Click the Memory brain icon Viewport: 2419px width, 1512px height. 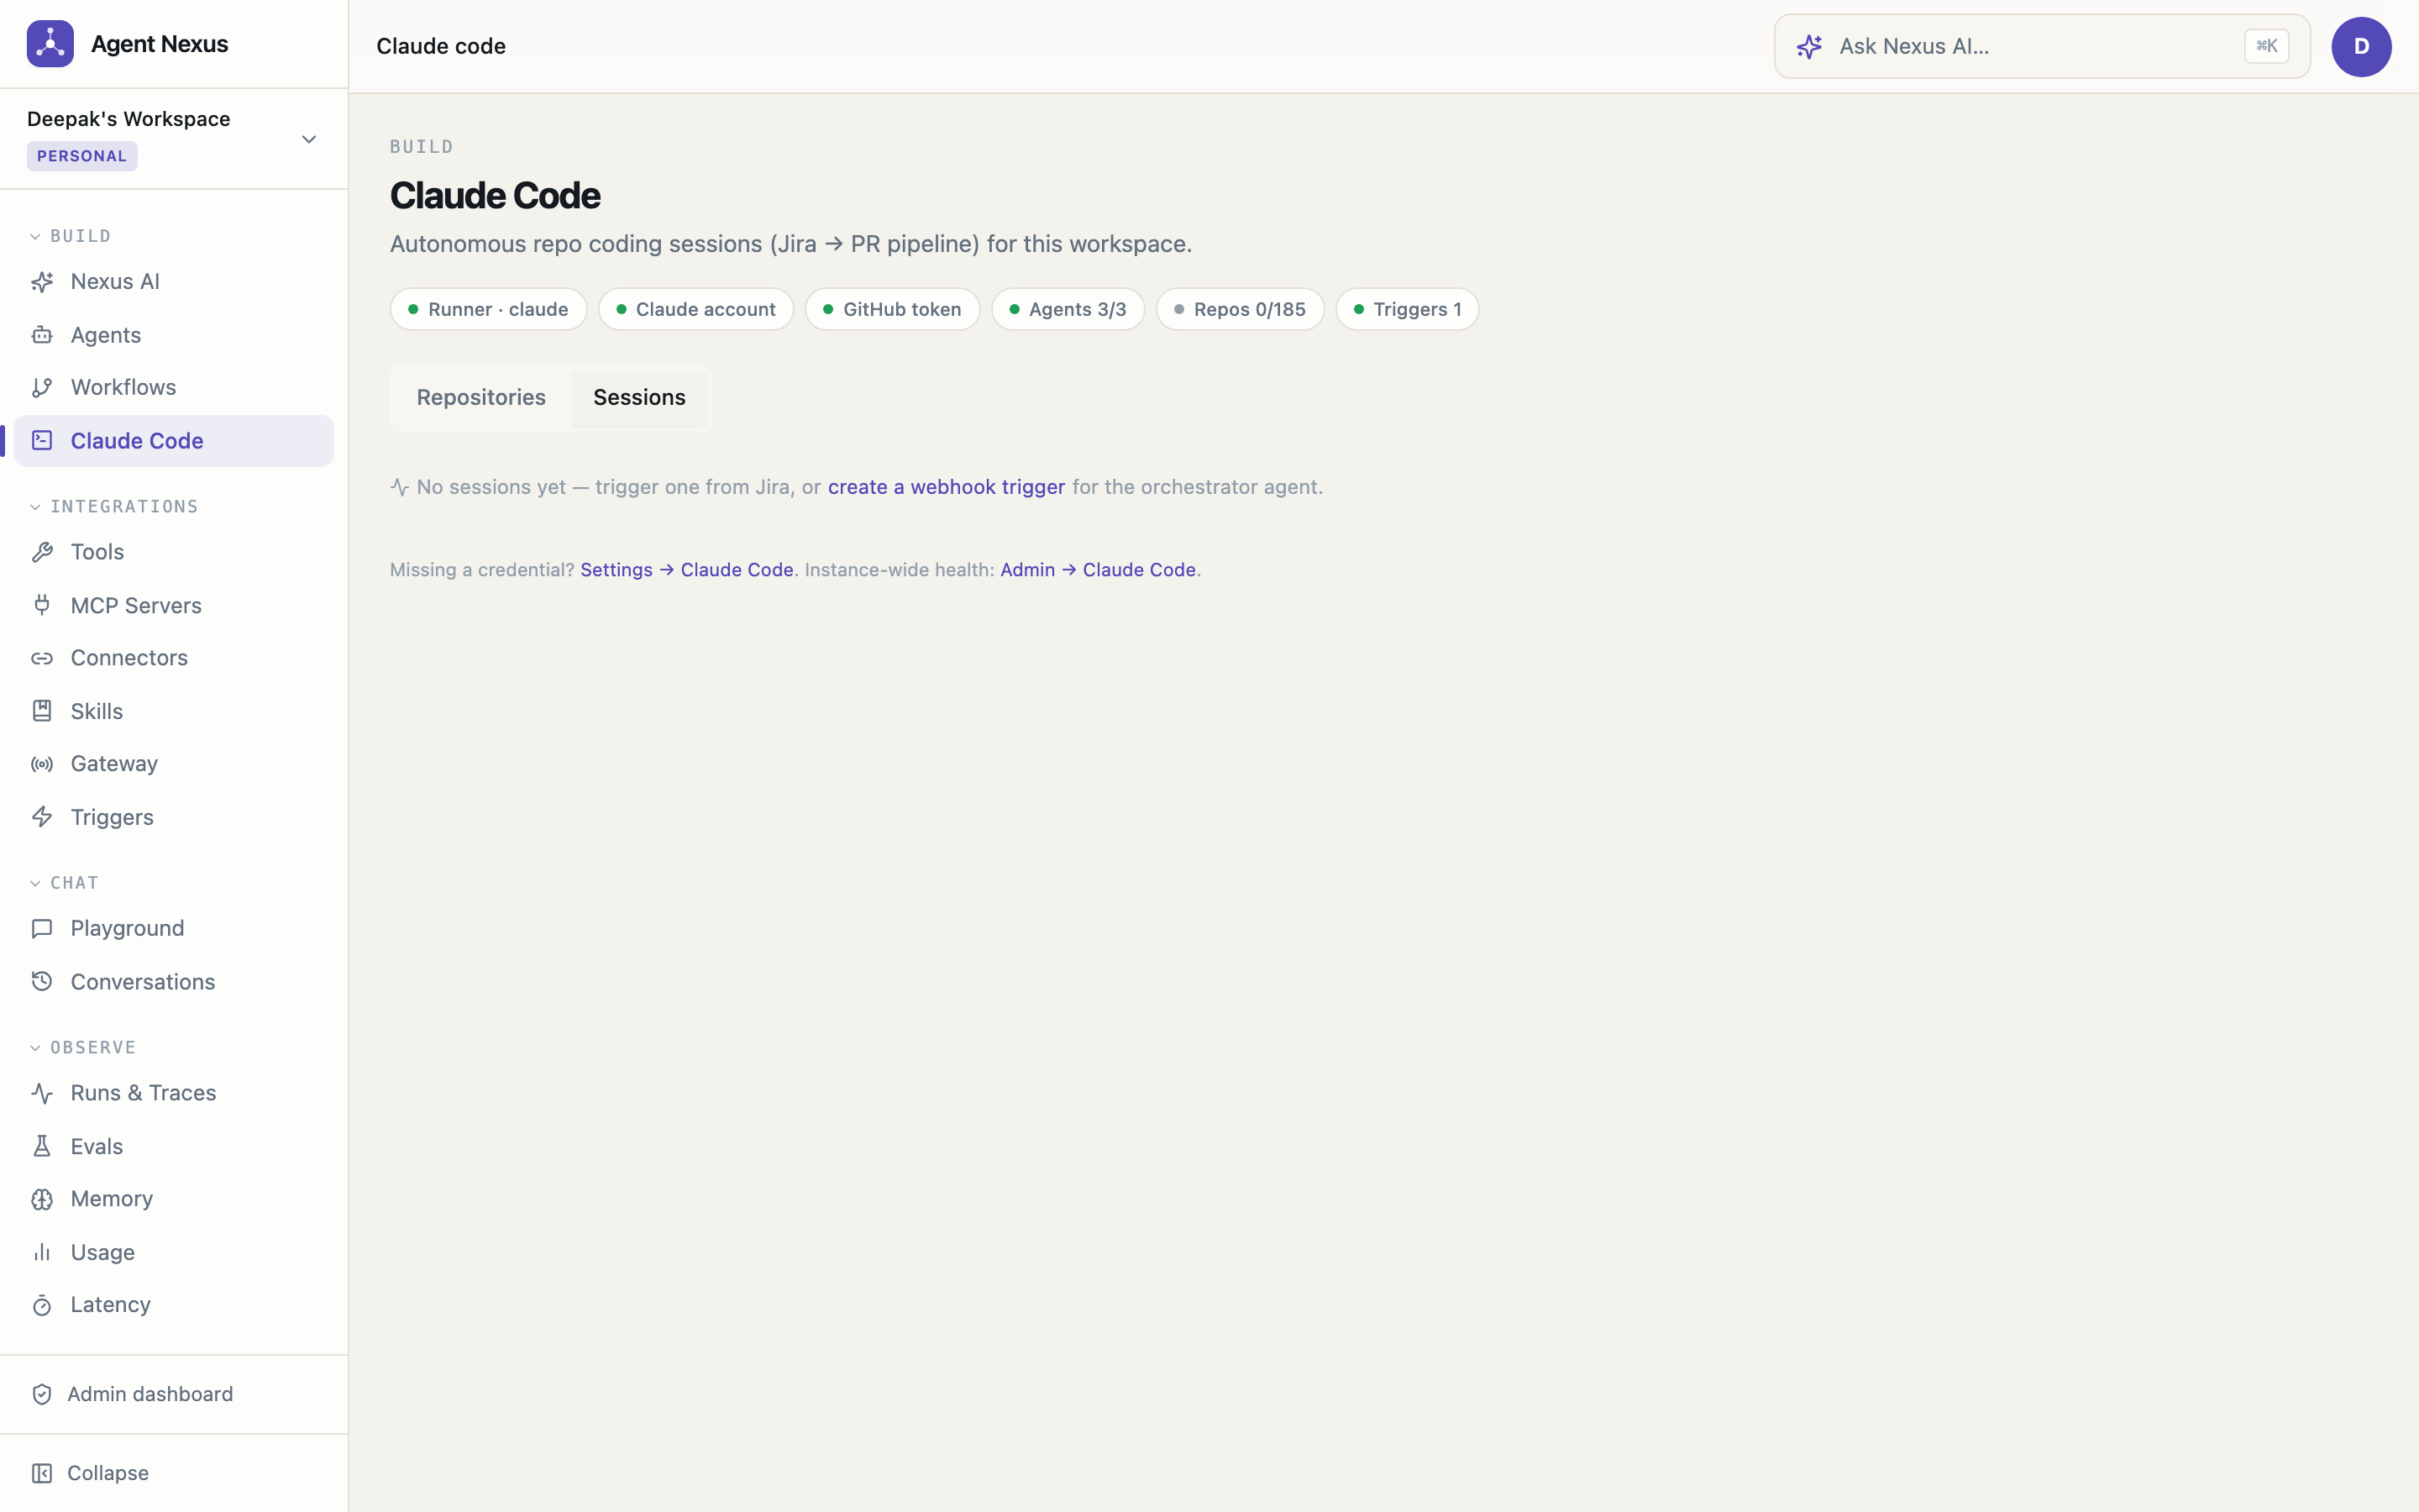[x=42, y=1199]
